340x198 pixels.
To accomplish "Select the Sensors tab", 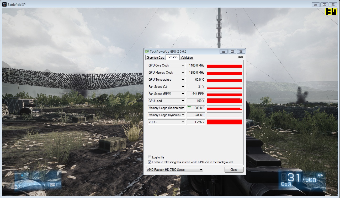I will tap(172, 57).
